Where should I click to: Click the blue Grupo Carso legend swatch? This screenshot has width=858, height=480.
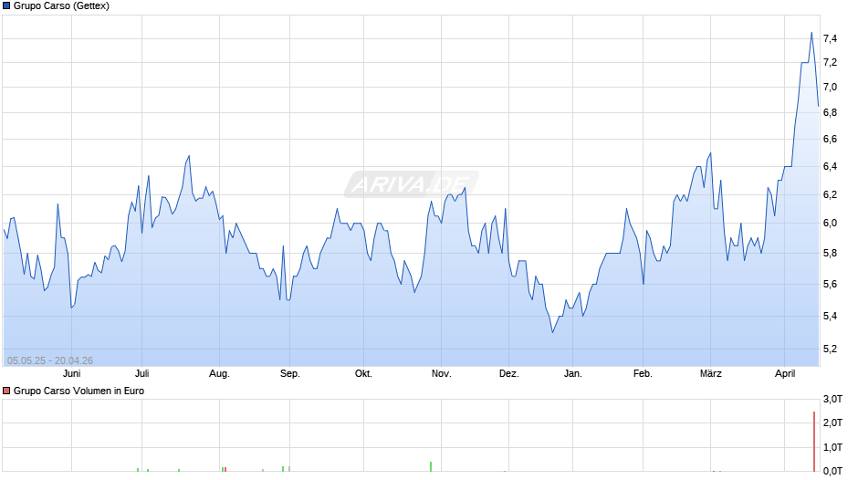tap(6, 6)
